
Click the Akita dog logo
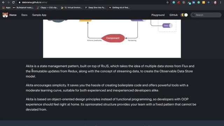coord(5,15)
